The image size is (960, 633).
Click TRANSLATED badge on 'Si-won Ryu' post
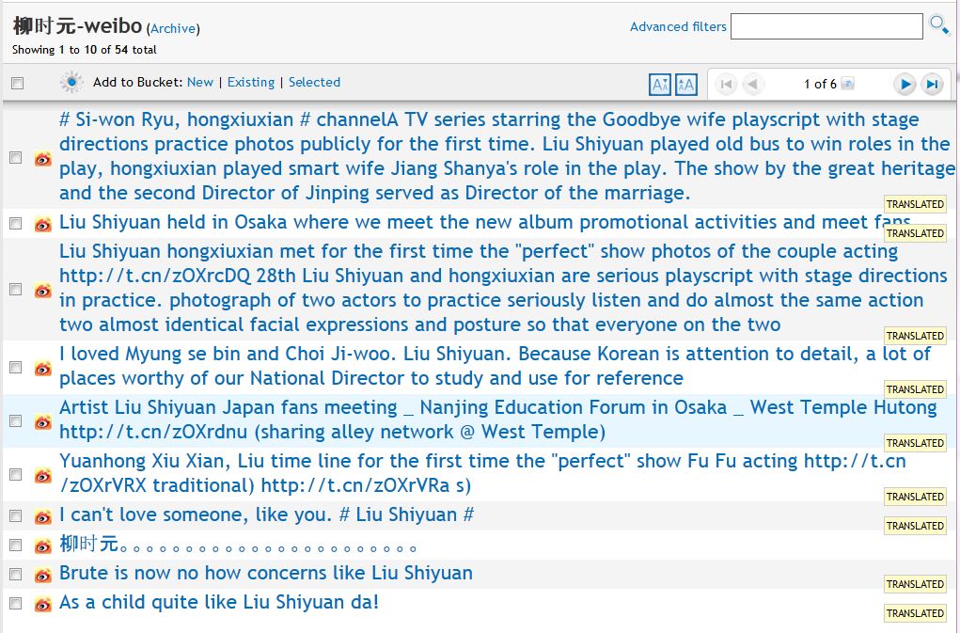(x=915, y=204)
